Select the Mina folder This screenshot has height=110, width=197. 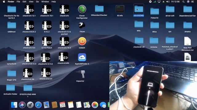(x=155, y=25)
